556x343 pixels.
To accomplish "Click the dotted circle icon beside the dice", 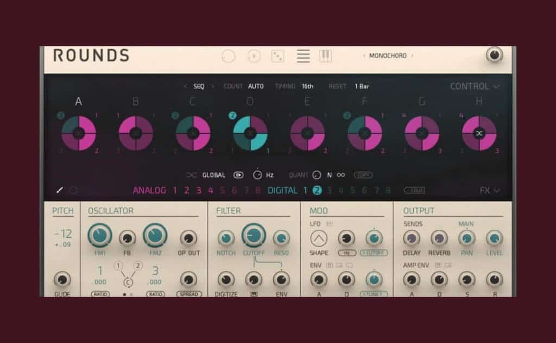I will tap(254, 56).
